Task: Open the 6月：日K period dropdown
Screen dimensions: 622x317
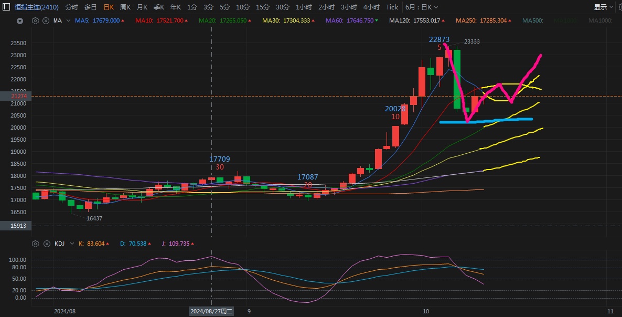Action: click(422, 7)
